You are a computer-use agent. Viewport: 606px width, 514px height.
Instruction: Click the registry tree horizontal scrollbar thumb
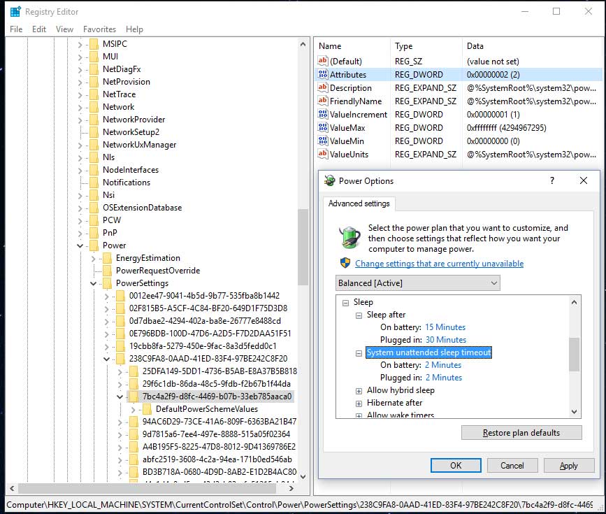147,488
